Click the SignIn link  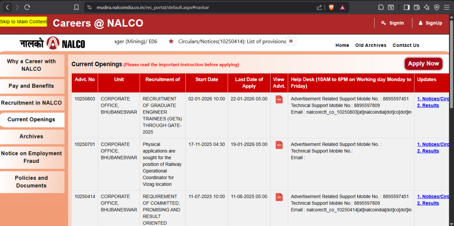(x=392, y=23)
